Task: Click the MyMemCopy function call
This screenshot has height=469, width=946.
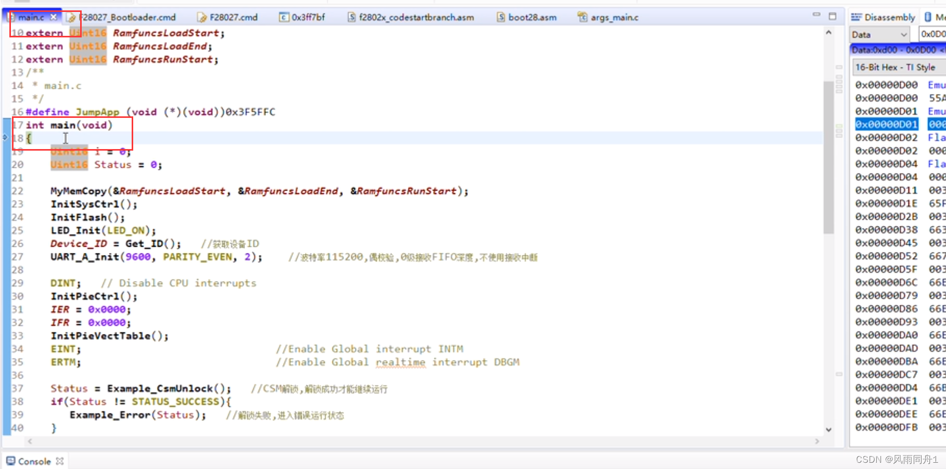Action: [259, 191]
